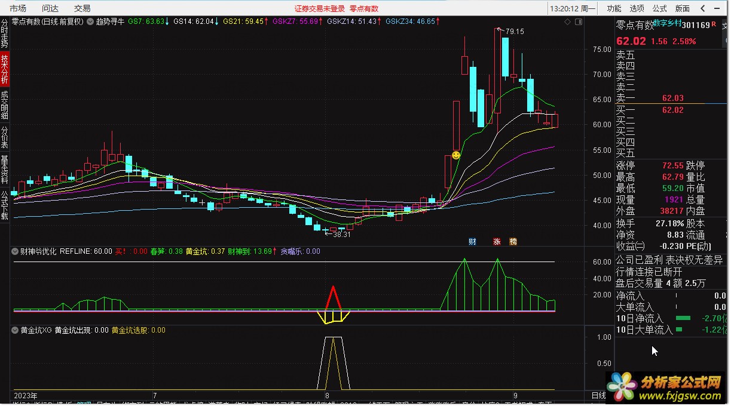Click the current price 62.02 header
Image resolution: width=731 pixels, height=406 pixels.
point(631,41)
